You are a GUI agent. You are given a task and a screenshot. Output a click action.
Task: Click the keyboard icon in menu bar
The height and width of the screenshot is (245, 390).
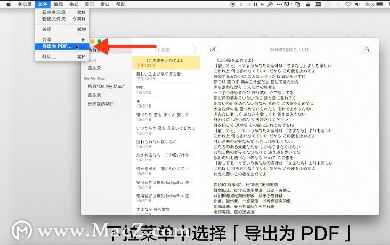tap(318, 4)
